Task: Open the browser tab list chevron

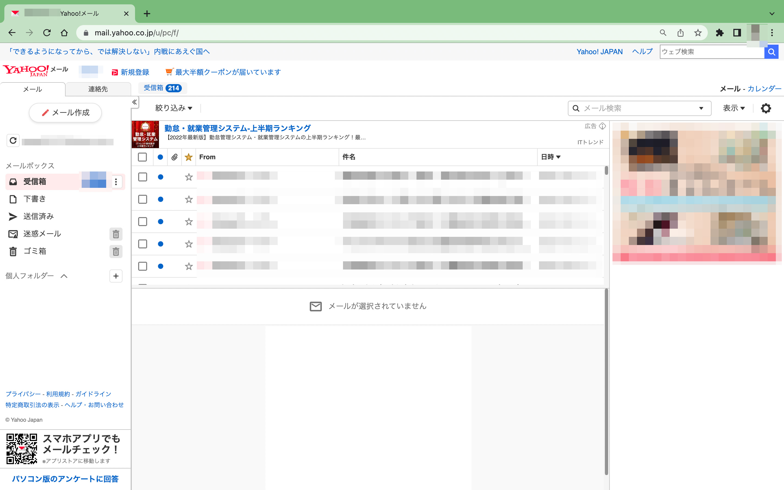Action: 772,14
